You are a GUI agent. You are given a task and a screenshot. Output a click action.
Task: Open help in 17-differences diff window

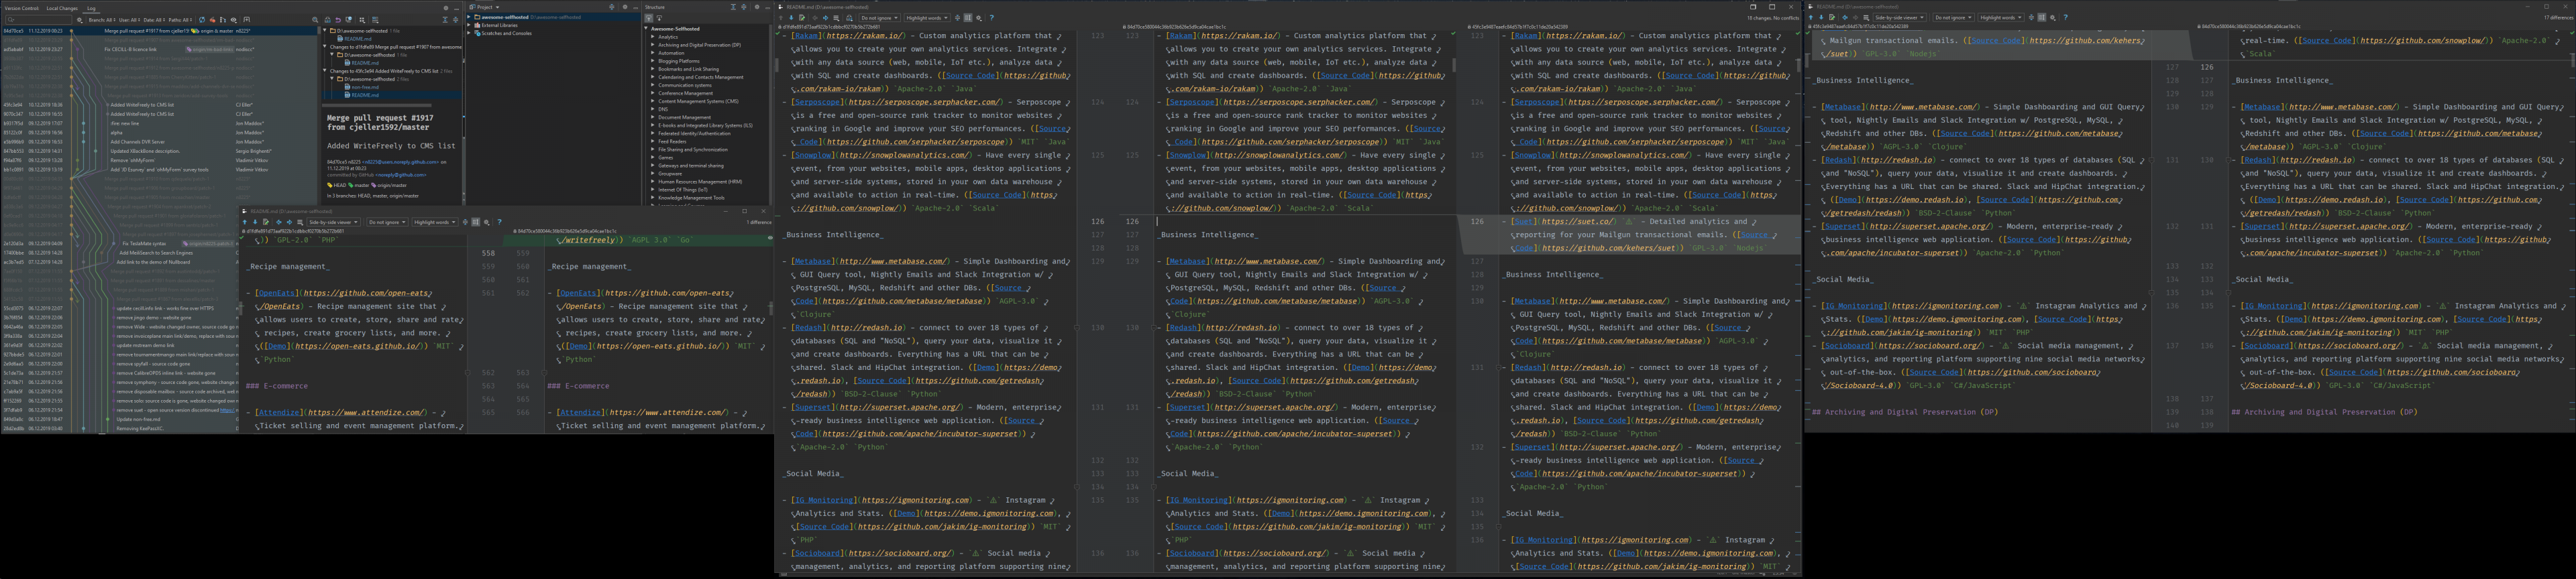[2066, 18]
